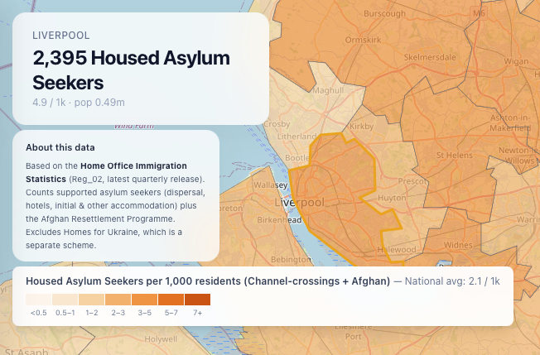Click the Birkenhead map label
The height and width of the screenshot is (355, 540).
(279, 220)
